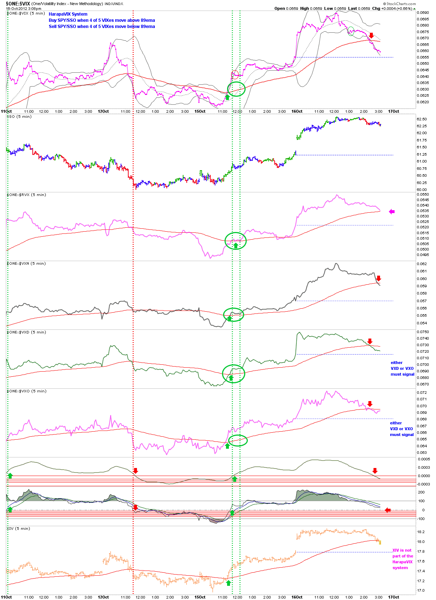The width and height of the screenshot is (436, 600).
Task: Click the Last 0.0659 value
Action: (359, 8)
